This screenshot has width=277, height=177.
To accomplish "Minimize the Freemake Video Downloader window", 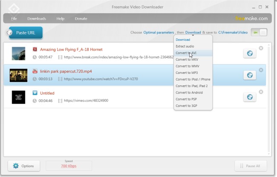I will (254, 7).
